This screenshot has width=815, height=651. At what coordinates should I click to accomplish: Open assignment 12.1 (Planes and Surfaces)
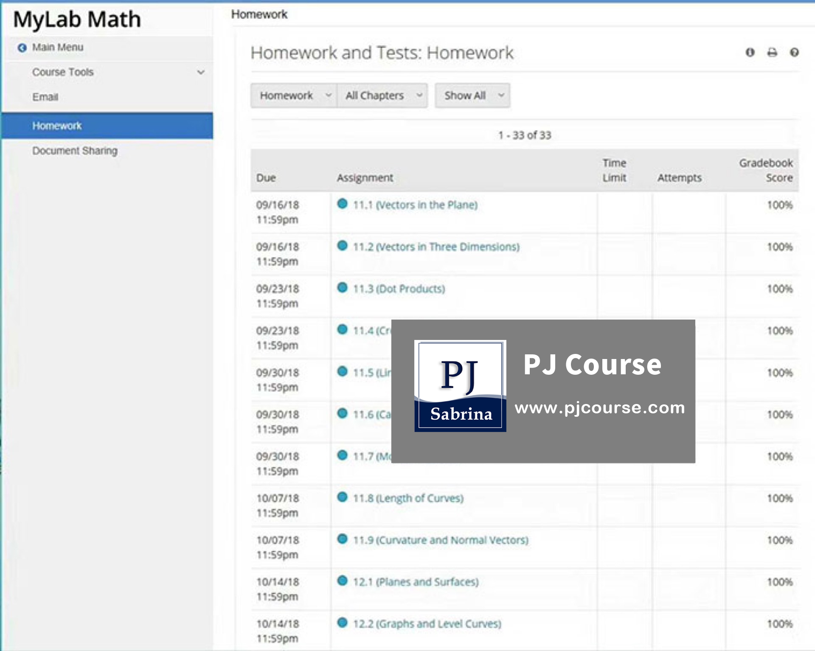(x=416, y=582)
